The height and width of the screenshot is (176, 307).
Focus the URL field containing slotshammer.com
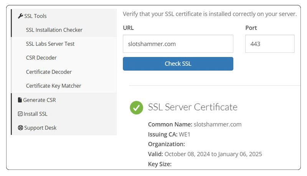pos(178,44)
